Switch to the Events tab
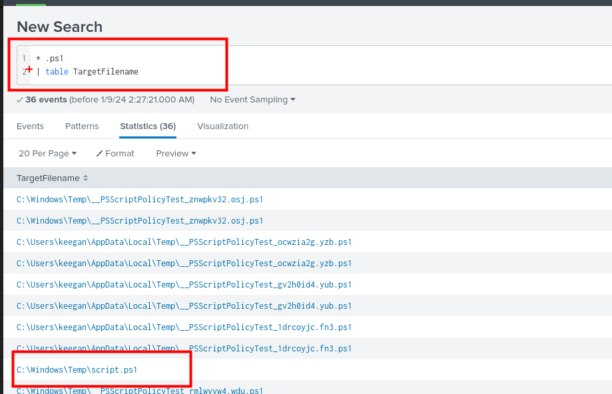 coord(30,126)
